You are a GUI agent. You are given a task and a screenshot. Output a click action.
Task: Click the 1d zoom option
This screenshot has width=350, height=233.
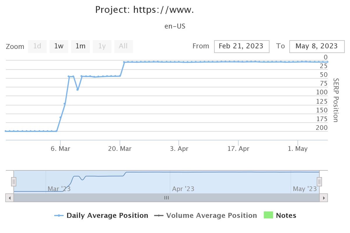37,46
